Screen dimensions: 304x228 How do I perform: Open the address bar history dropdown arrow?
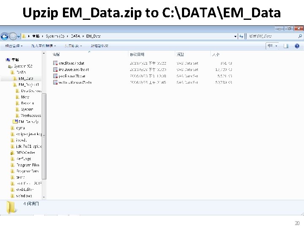(x=235, y=36)
